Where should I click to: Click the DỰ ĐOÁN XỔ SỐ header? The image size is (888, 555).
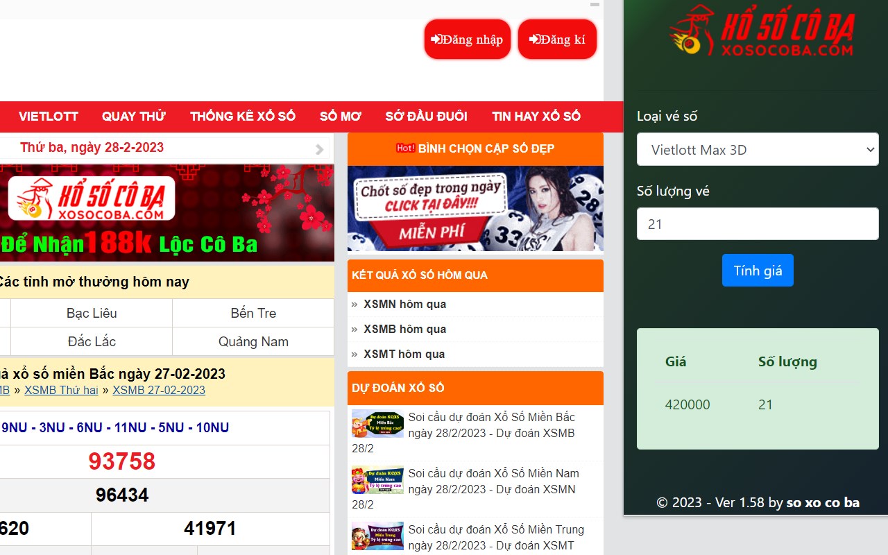point(475,388)
